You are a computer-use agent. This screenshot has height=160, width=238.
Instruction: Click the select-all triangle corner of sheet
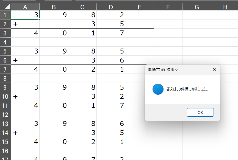tap(5, 7)
